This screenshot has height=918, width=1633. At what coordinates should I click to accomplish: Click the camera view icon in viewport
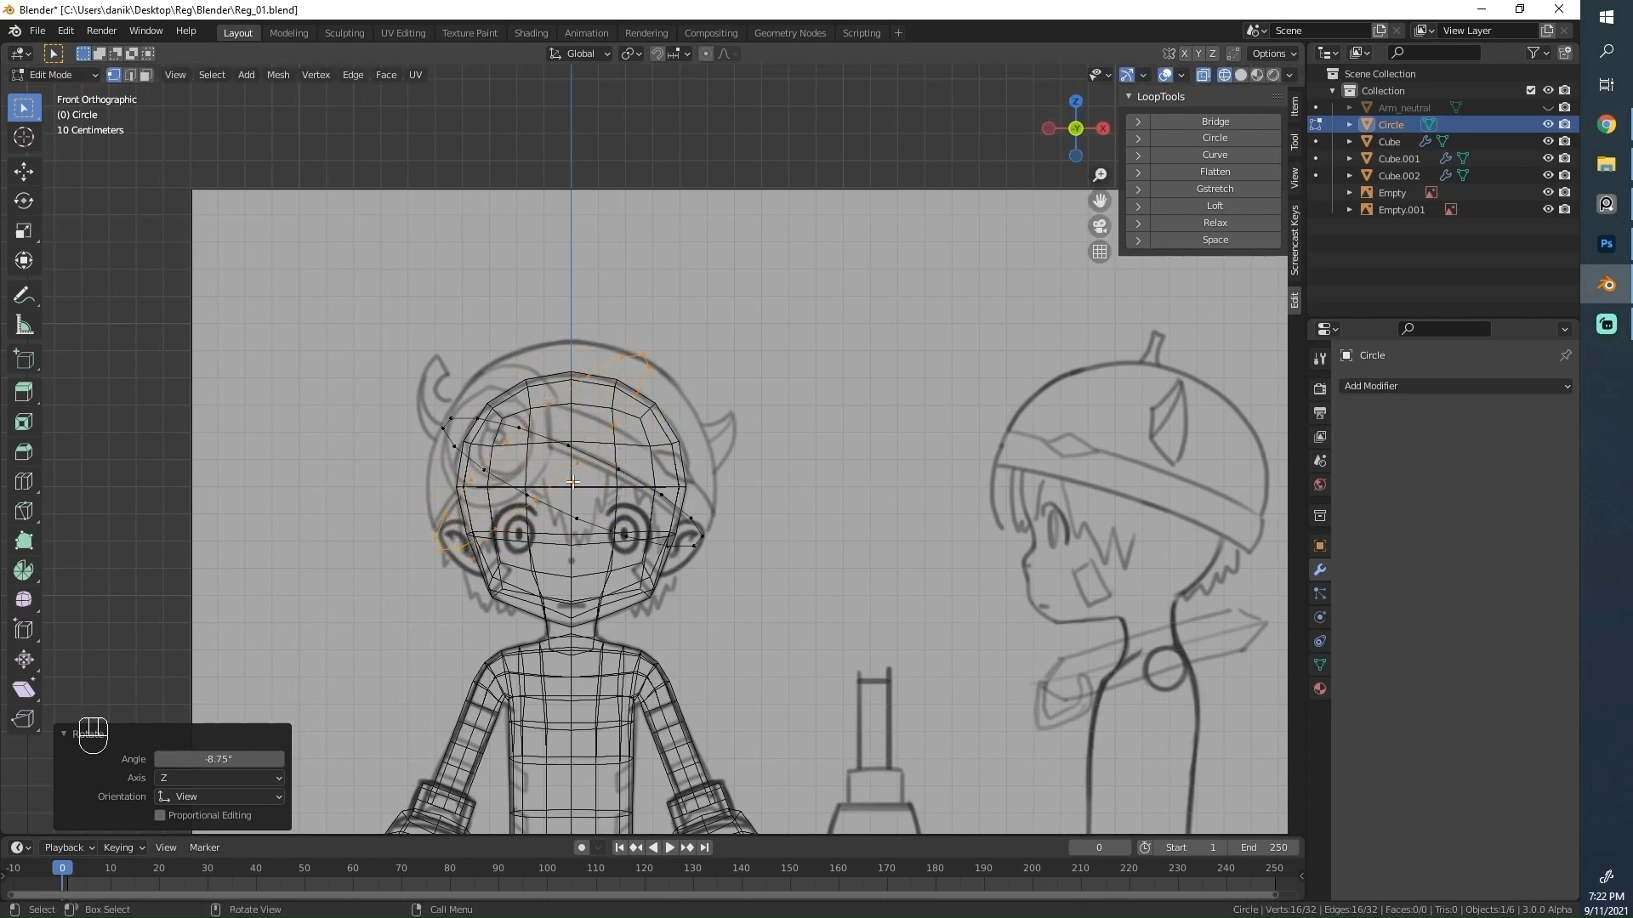click(x=1100, y=227)
